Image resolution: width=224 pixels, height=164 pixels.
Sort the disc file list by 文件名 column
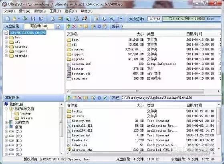(72, 34)
